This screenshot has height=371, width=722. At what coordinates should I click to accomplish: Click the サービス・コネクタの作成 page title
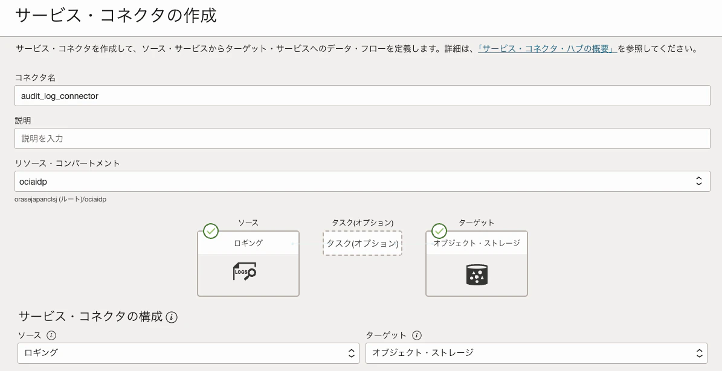coord(116,15)
